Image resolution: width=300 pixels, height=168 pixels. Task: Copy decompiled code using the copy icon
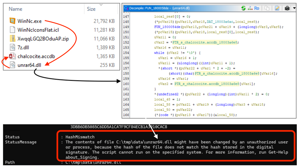267,8
